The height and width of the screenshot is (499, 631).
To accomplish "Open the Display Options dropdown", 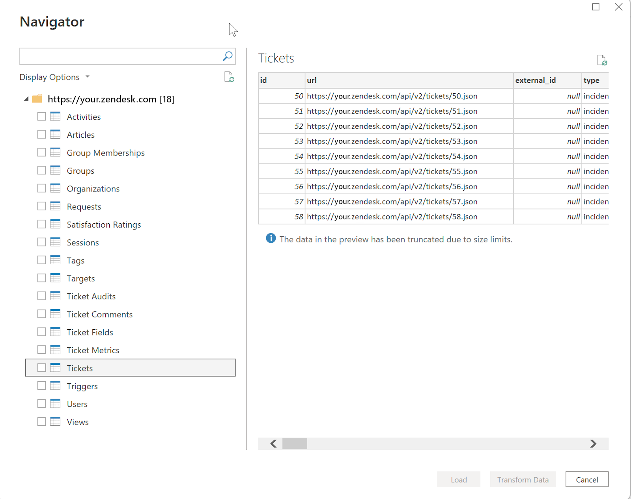I will point(55,77).
